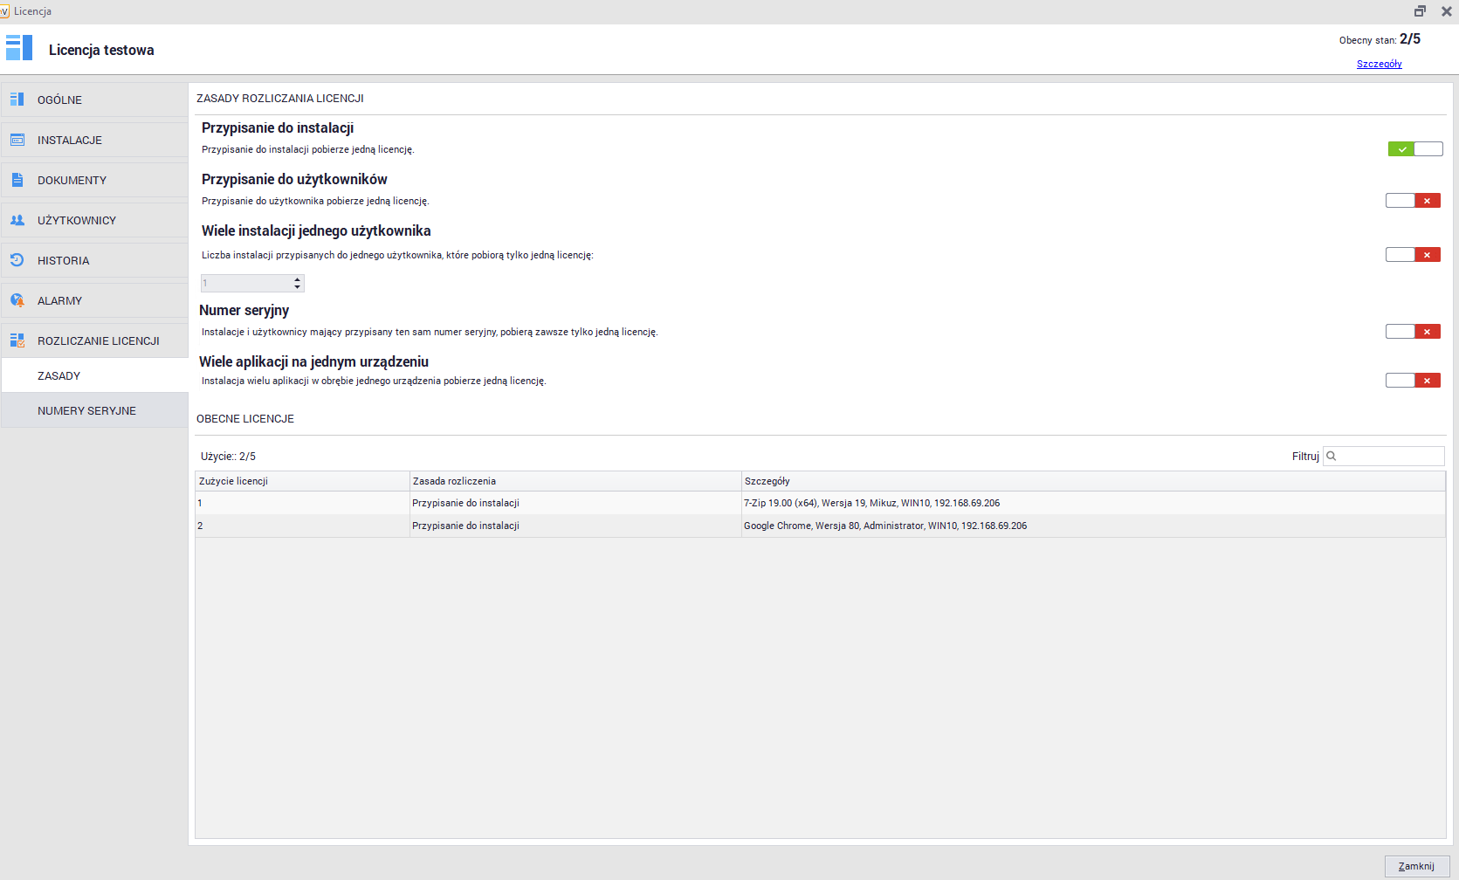The height and width of the screenshot is (880, 1459).
Task: Turn on Wiele aplikacji na jednym urządzeniu
Action: (1413, 381)
